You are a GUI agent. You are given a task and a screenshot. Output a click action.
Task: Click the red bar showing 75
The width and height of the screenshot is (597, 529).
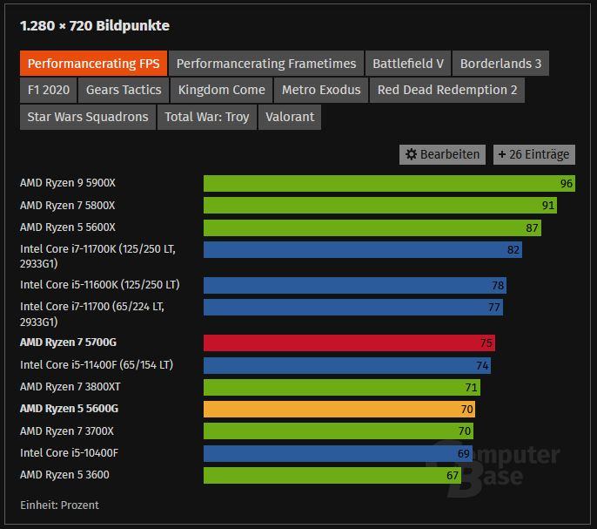click(x=349, y=342)
